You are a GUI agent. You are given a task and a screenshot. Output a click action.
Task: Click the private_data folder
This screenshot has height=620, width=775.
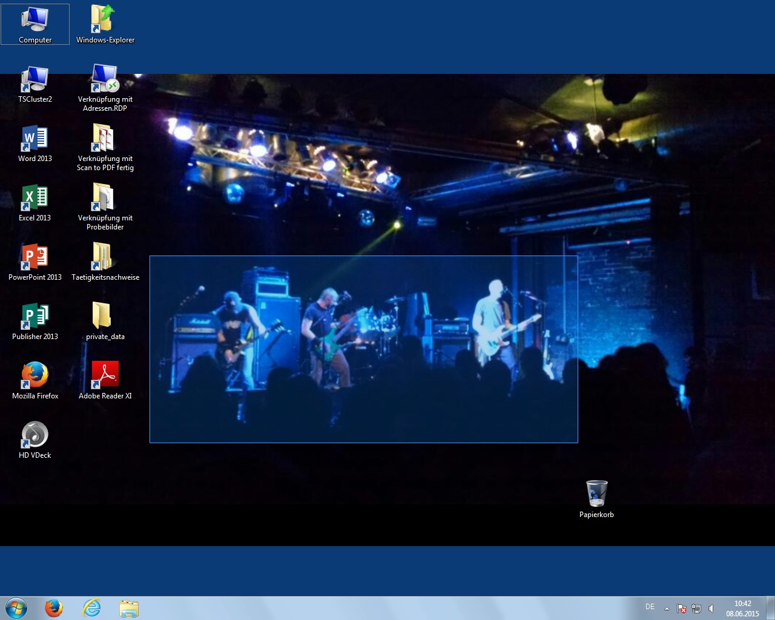click(105, 318)
